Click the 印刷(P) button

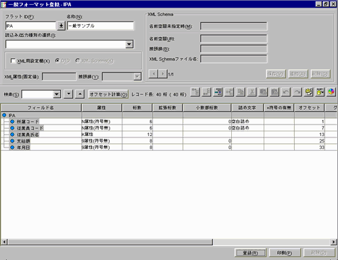click(x=285, y=253)
